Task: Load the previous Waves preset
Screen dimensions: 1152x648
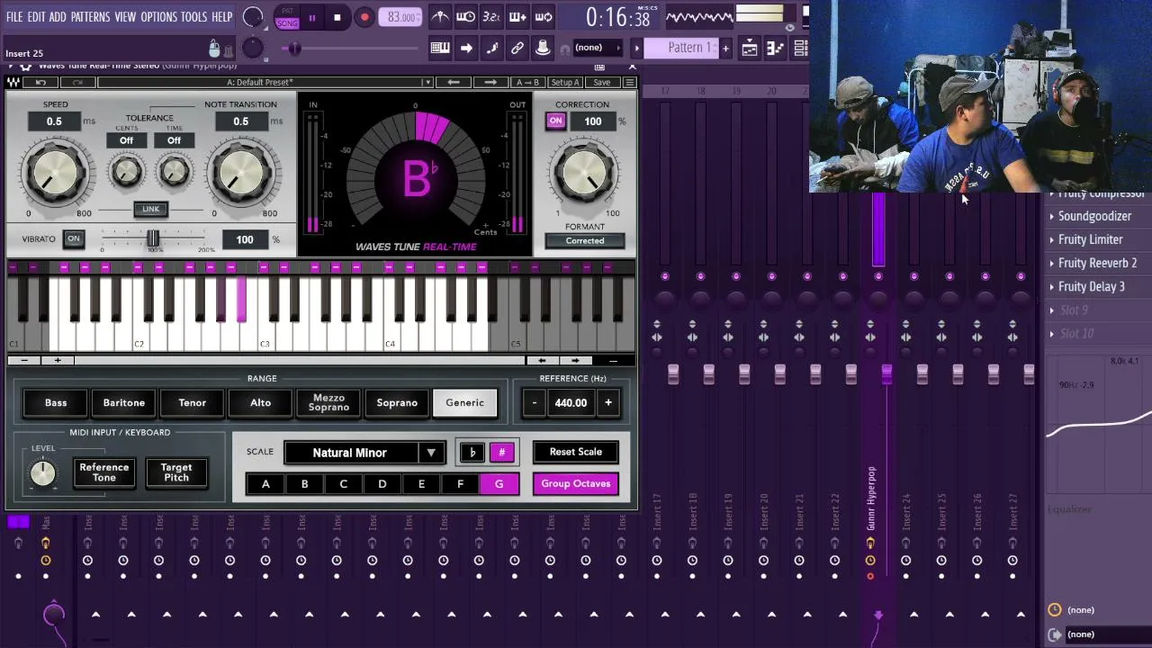Action: [454, 82]
